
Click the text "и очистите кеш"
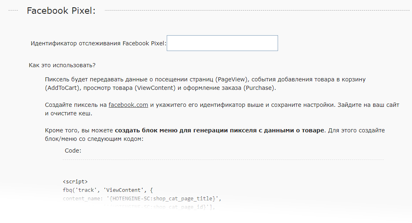[x=69, y=113]
